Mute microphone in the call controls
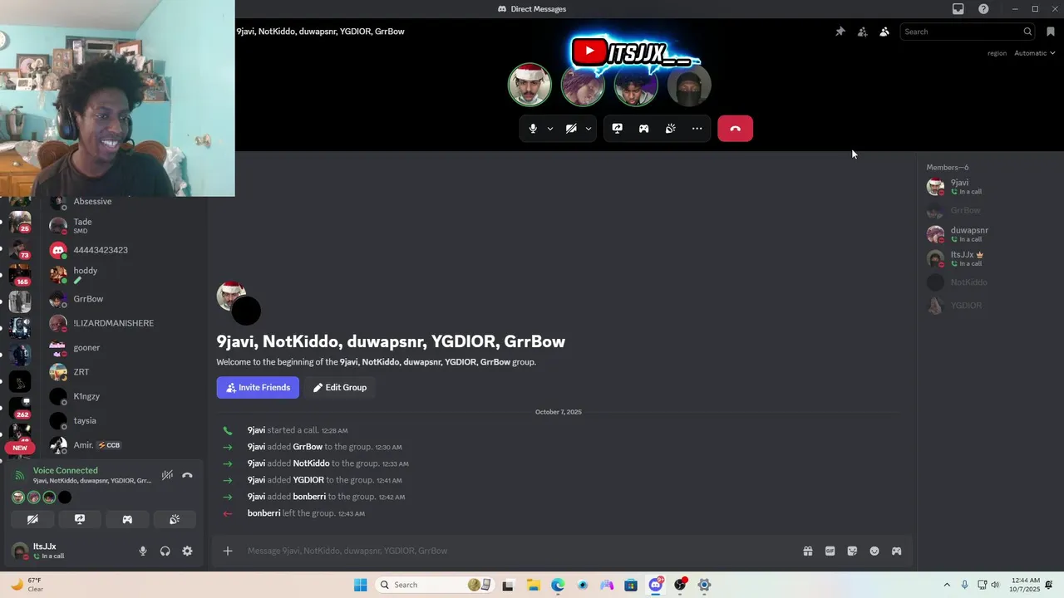Image resolution: width=1064 pixels, height=598 pixels. pos(533,129)
